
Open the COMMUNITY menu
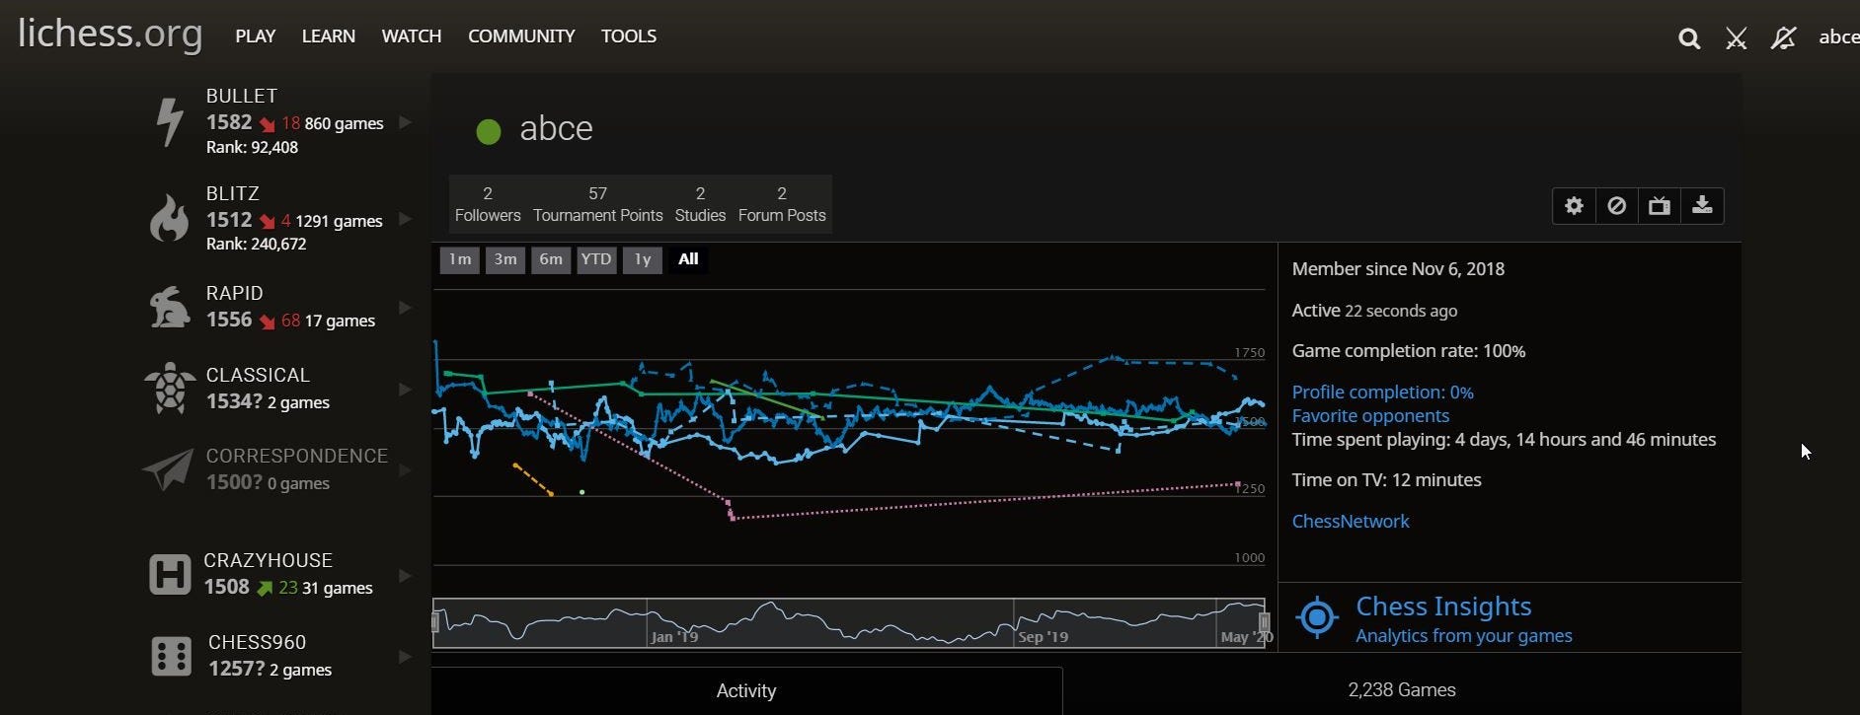[x=521, y=36]
